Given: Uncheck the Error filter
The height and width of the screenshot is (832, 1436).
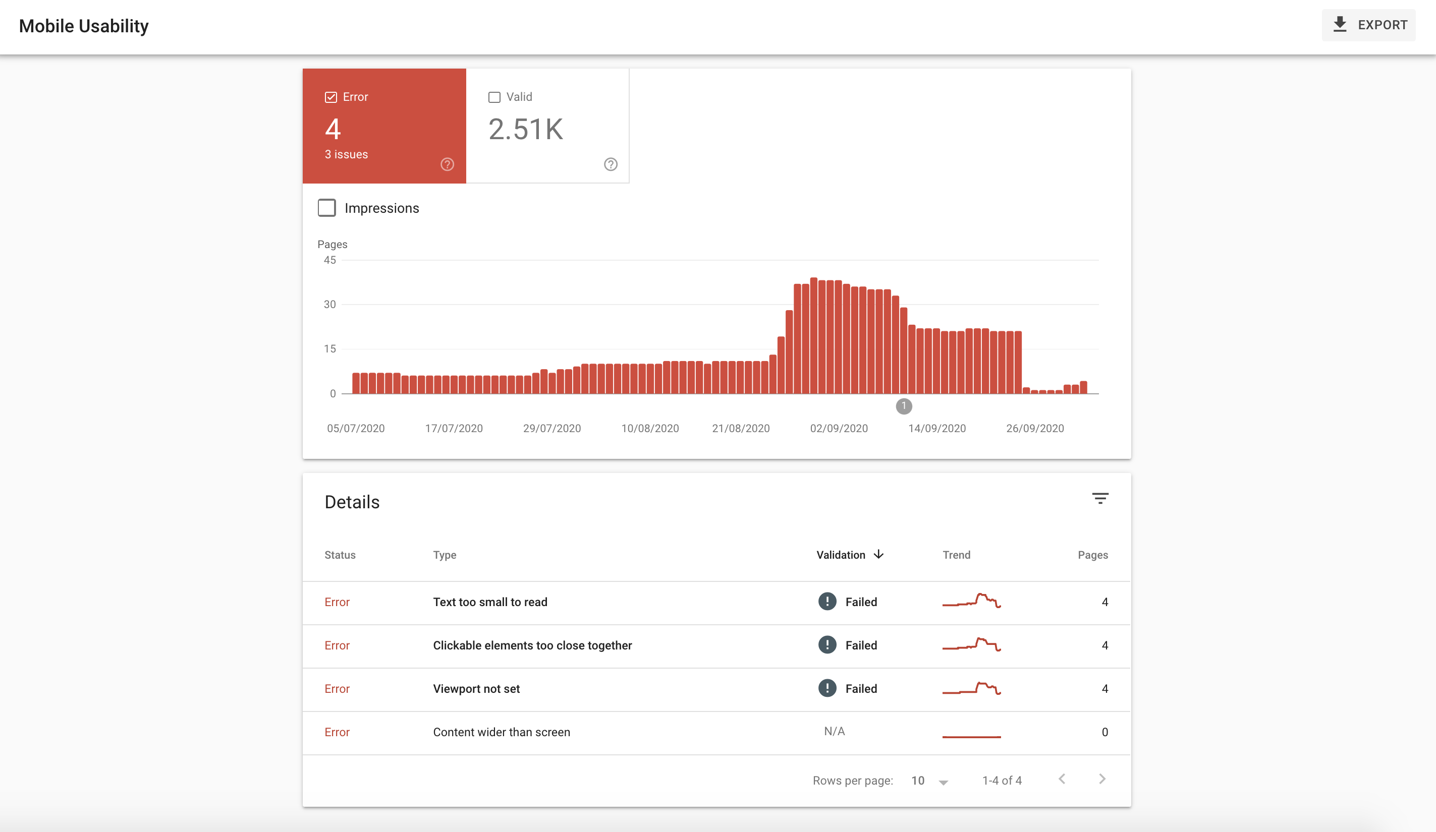Looking at the screenshot, I should tap(330, 97).
